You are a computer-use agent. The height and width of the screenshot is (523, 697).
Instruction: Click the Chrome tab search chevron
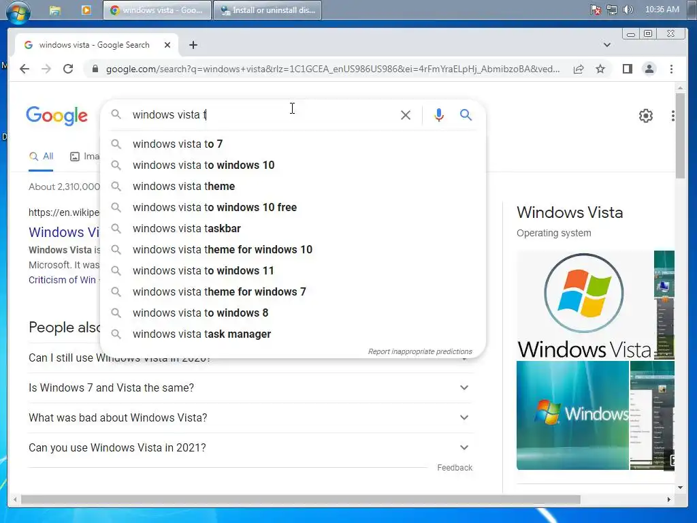point(606,45)
